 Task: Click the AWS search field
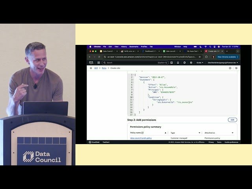[x=135, y=63]
